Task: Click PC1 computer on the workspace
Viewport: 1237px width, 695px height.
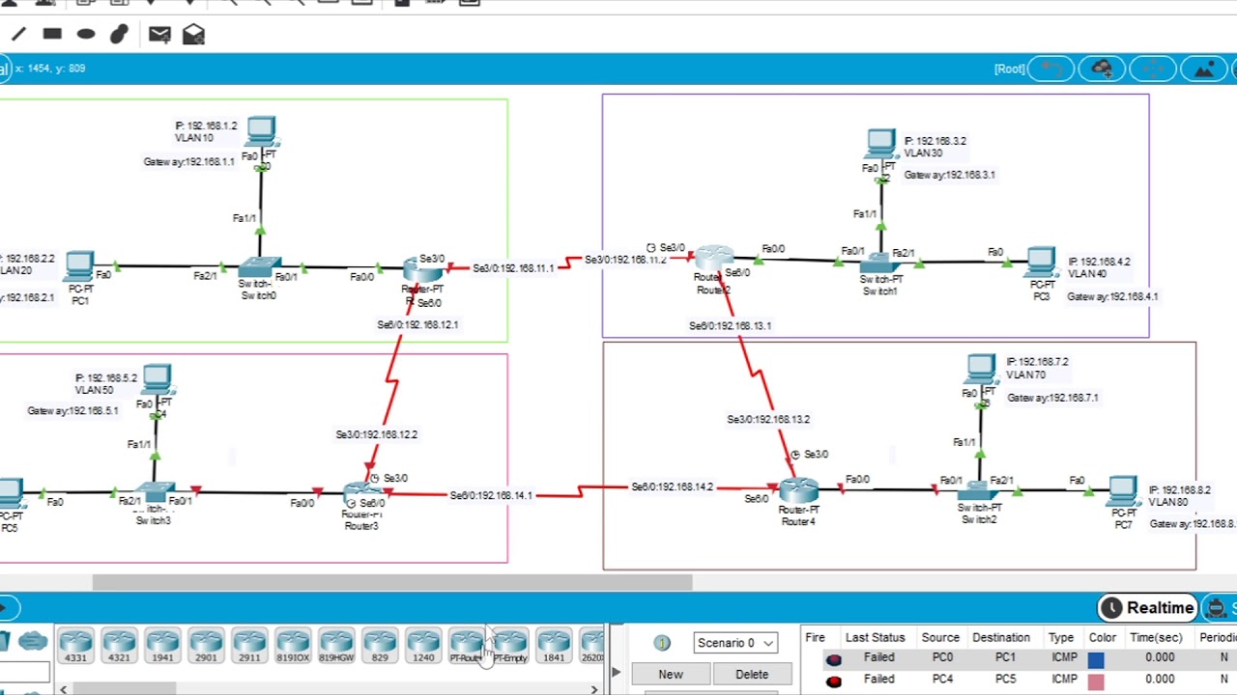Action: pos(79,266)
